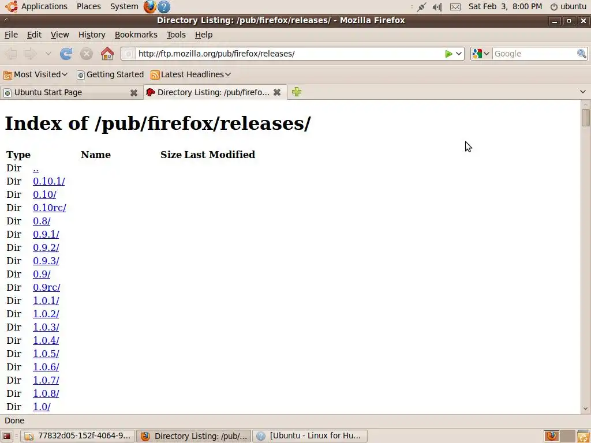Screen dimensions: 591x443
Task: Open the parent directory .. link
Action: pyautogui.click(x=36, y=168)
